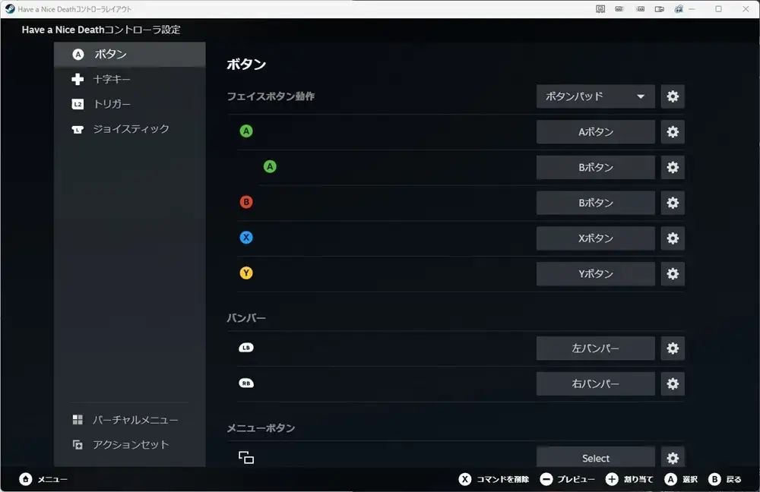Click the Select binding button

595,458
